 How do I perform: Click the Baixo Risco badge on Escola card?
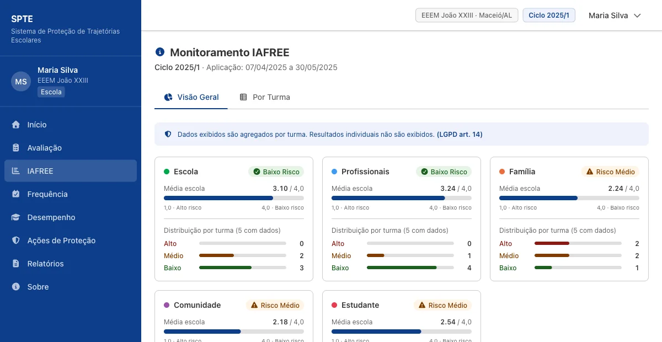tap(276, 172)
